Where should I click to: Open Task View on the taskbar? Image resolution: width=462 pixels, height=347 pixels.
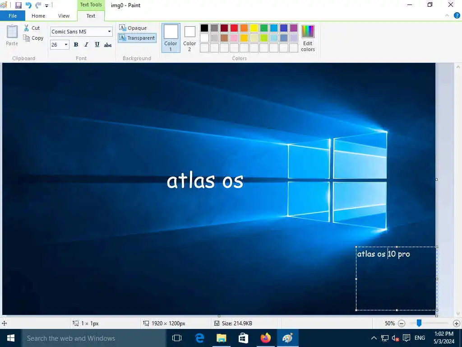(177, 338)
